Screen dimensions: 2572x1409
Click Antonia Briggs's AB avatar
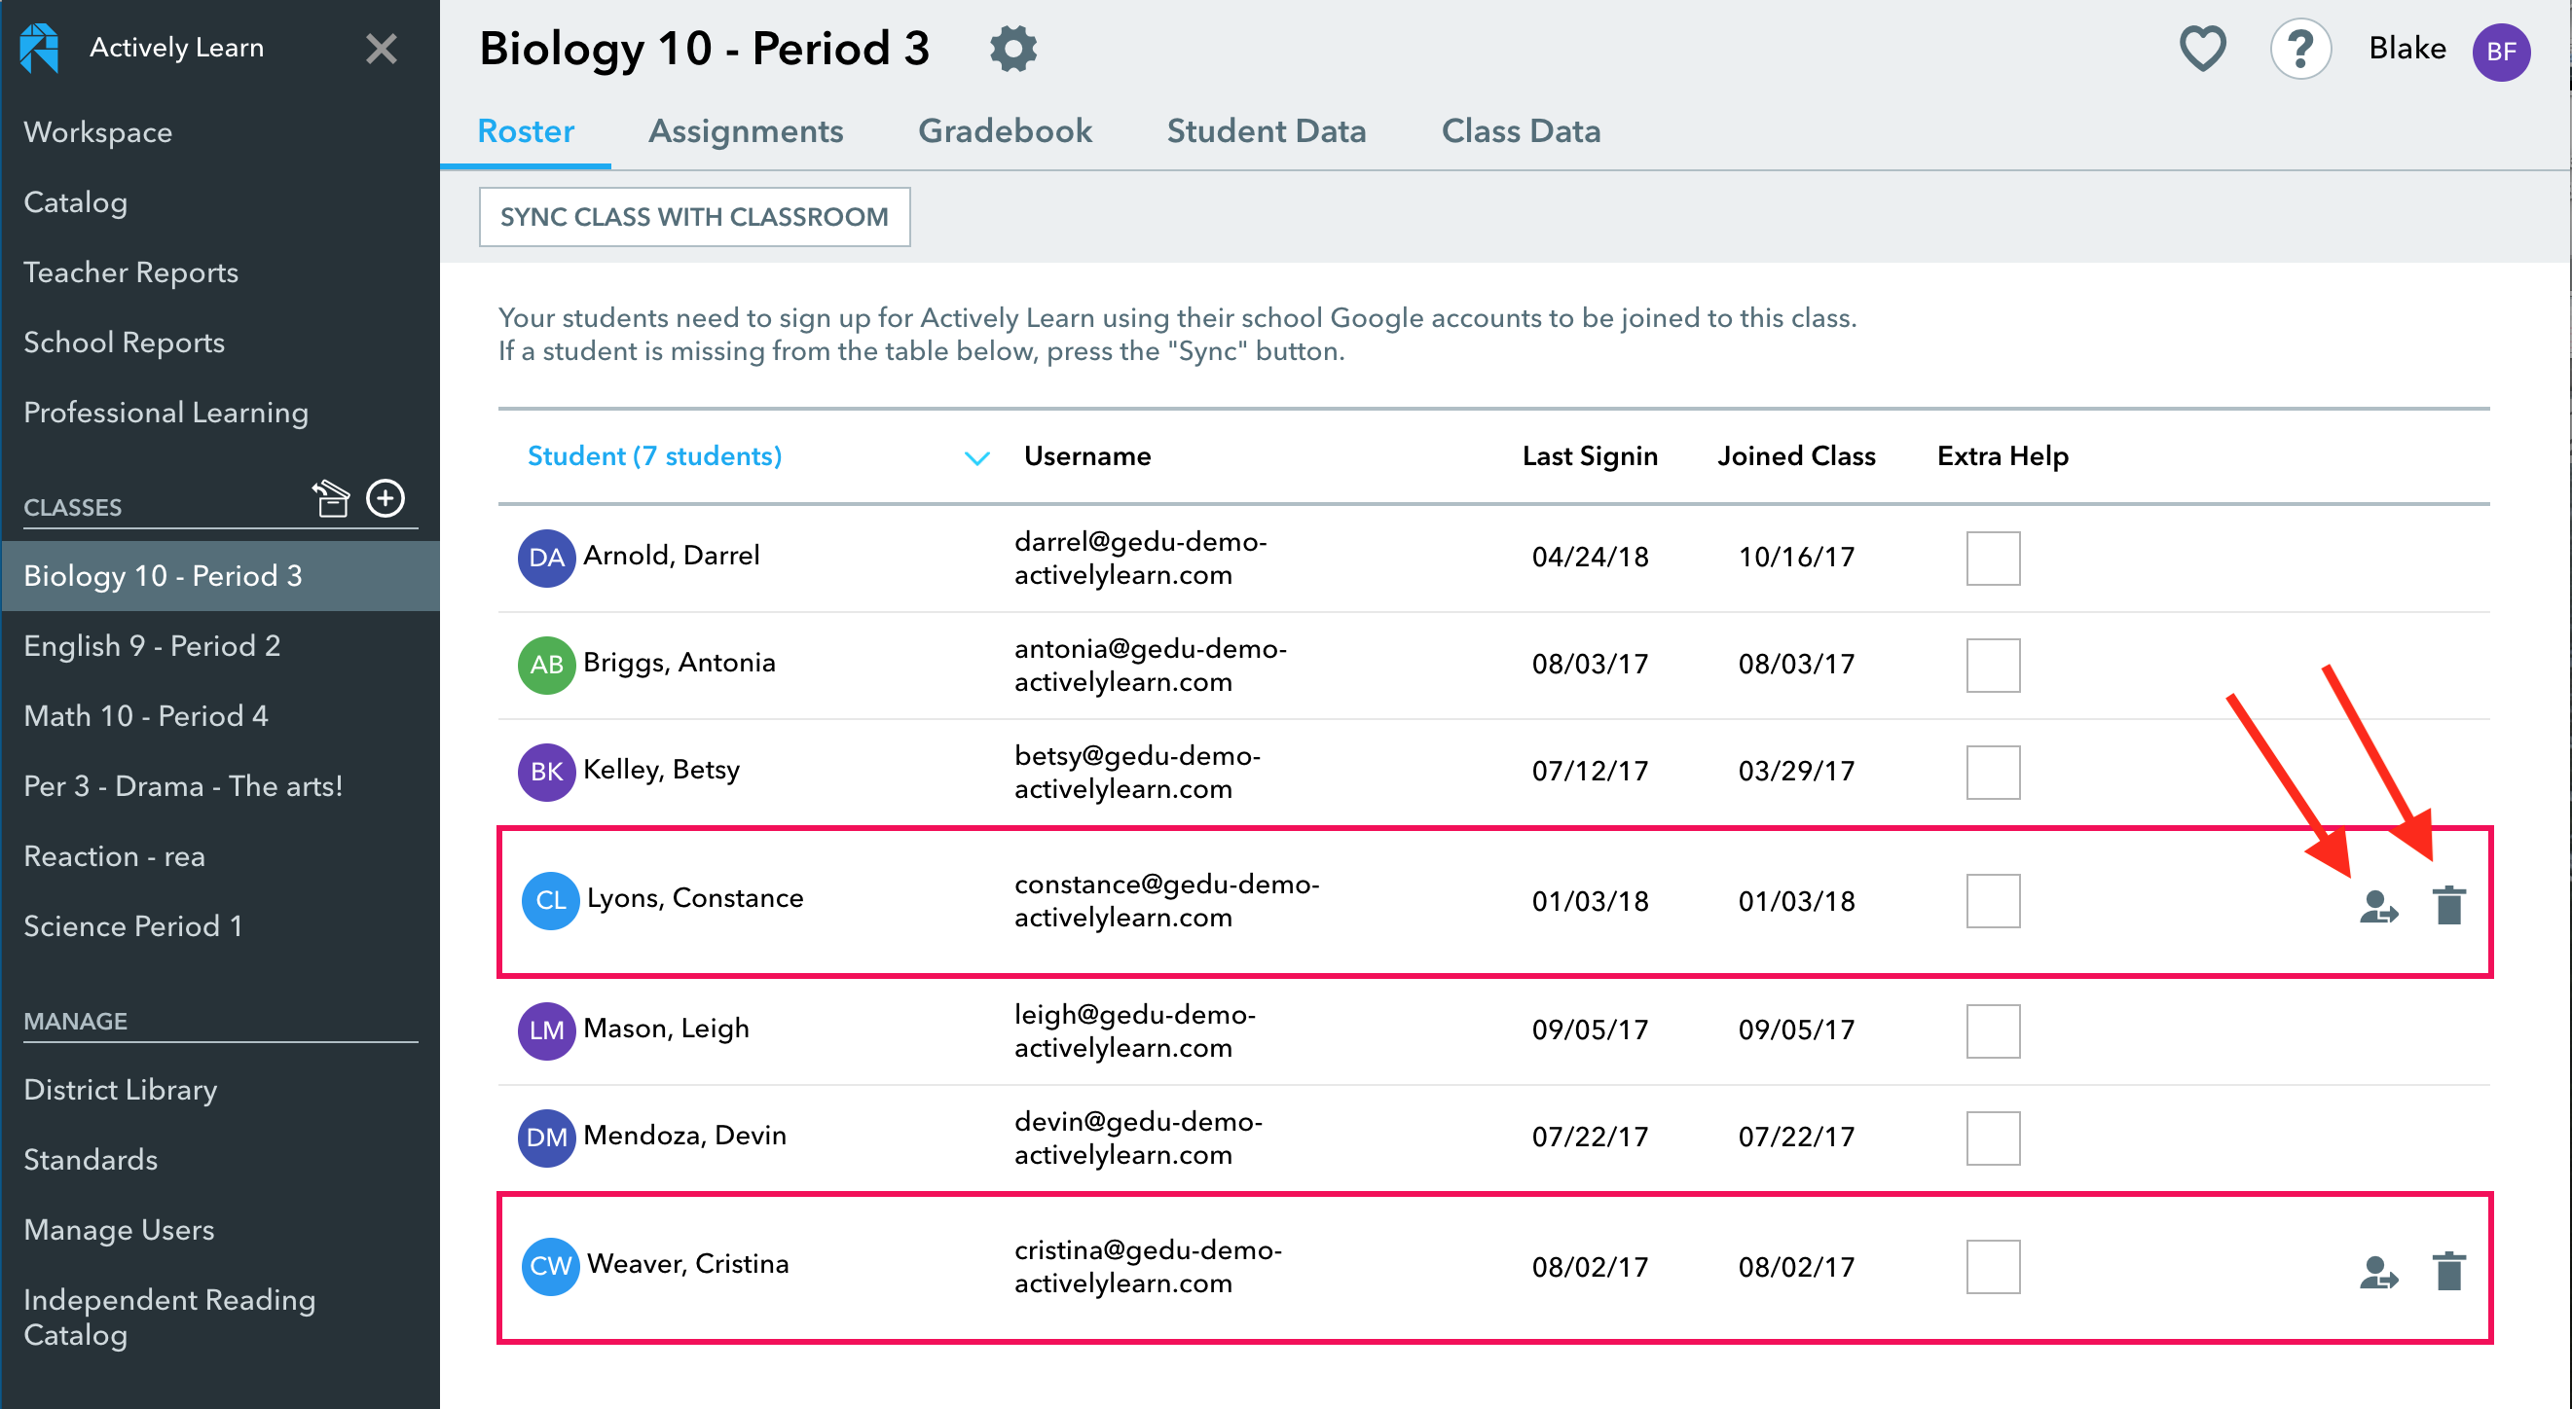click(x=546, y=665)
